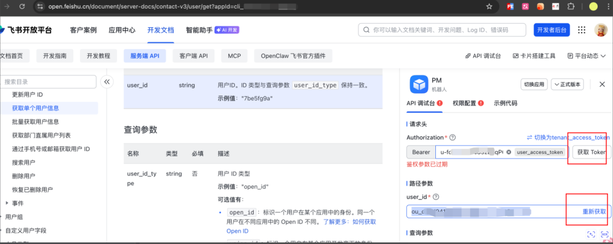Expand 平台动态 dropdown

coord(586,55)
